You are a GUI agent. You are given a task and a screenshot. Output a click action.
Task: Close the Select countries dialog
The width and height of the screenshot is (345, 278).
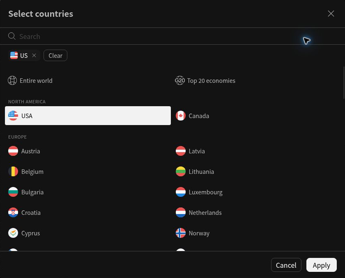(x=331, y=14)
